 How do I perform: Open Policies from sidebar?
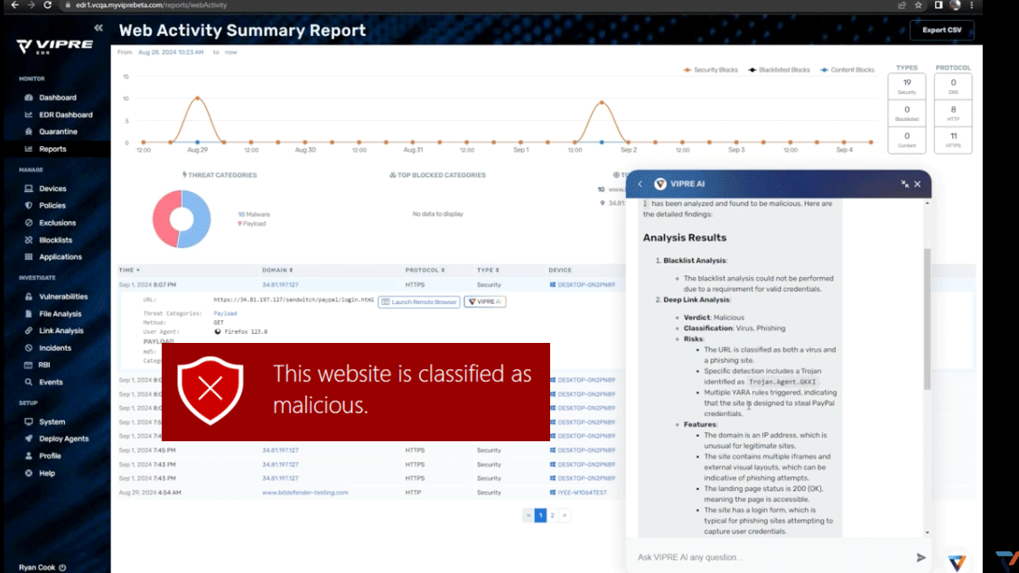[x=52, y=206]
